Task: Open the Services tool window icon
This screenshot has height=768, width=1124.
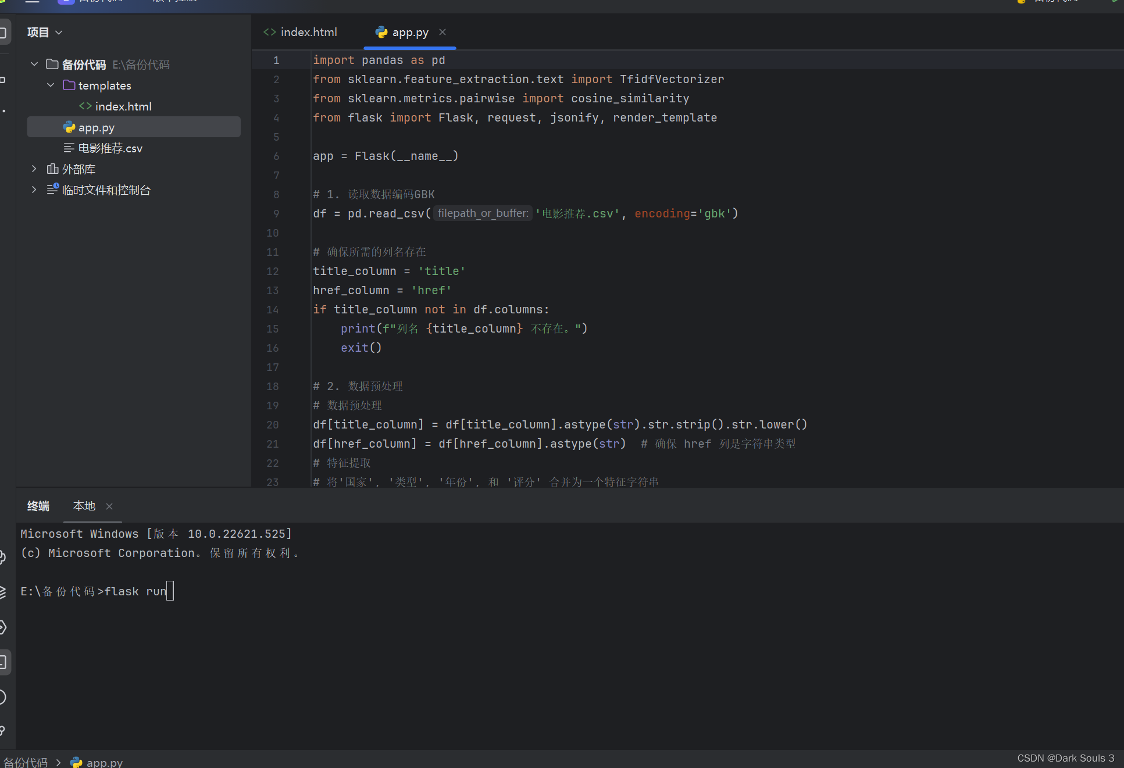Action: [x=3, y=627]
